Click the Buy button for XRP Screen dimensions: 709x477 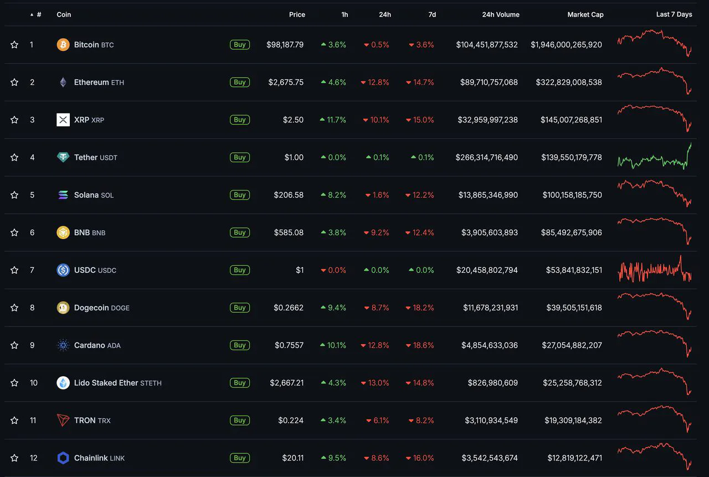[240, 120]
